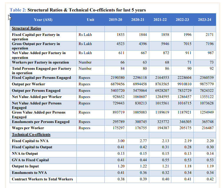The width and height of the screenshot is (222, 188).
Task: Select the Workers per Factory in operation label
Action: [40, 62]
